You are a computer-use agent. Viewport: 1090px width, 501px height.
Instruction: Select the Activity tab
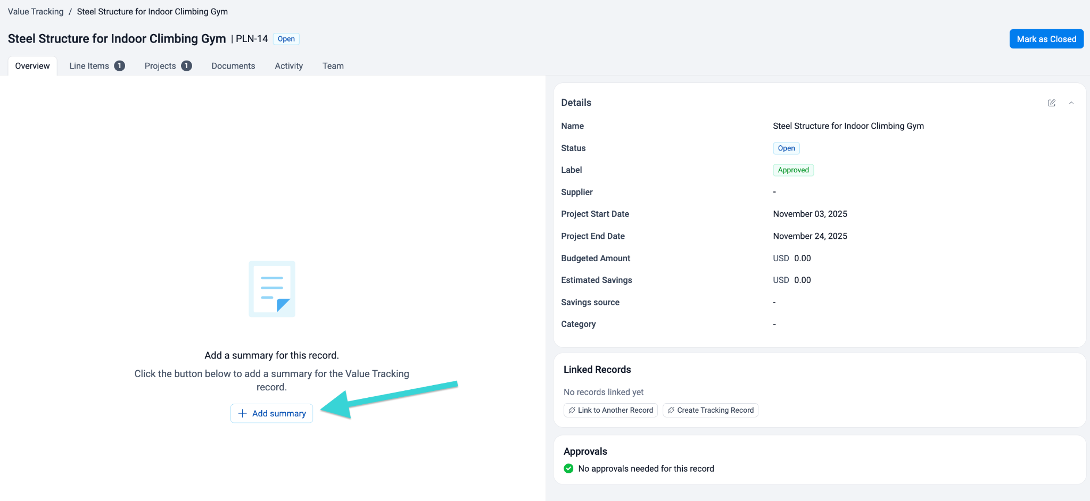click(288, 66)
